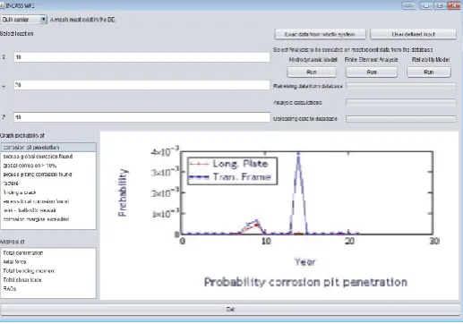Select Total shear force in Analysis list
Screen dimensions: 463x324
[x=48, y=280]
